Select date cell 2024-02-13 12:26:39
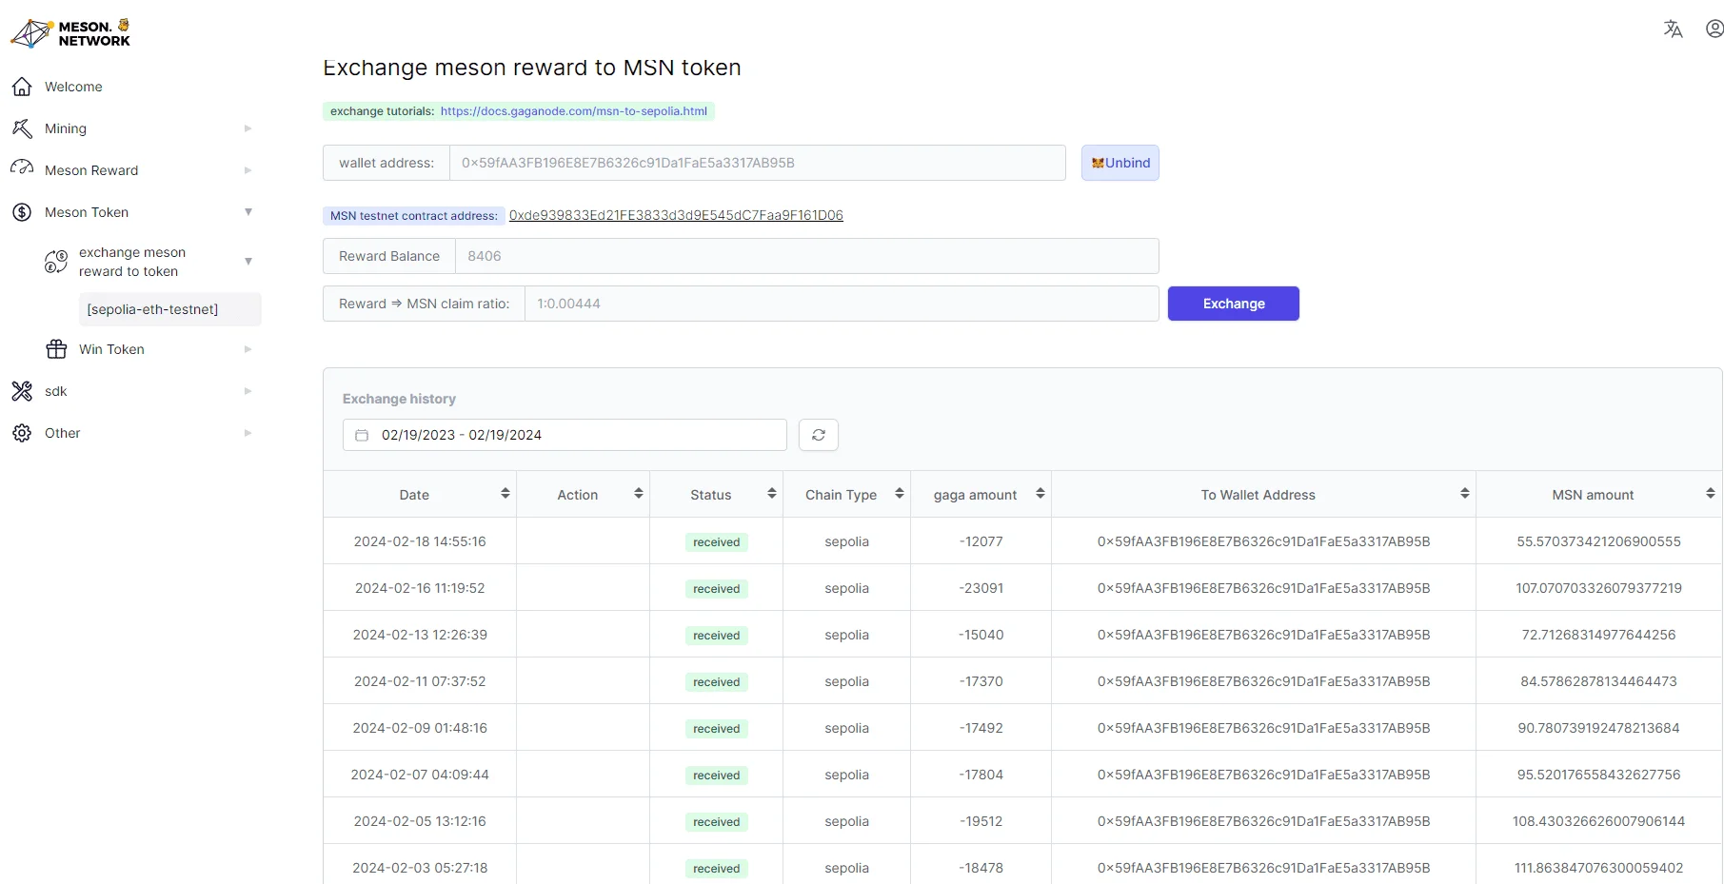 click(420, 635)
